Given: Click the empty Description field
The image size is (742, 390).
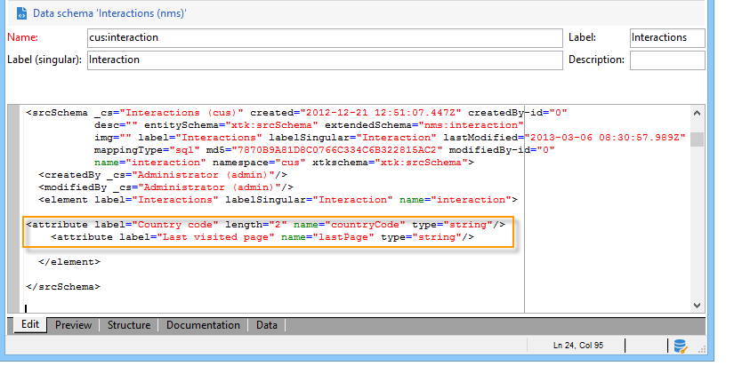Looking at the screenshot, I should (x=667, y=60).
